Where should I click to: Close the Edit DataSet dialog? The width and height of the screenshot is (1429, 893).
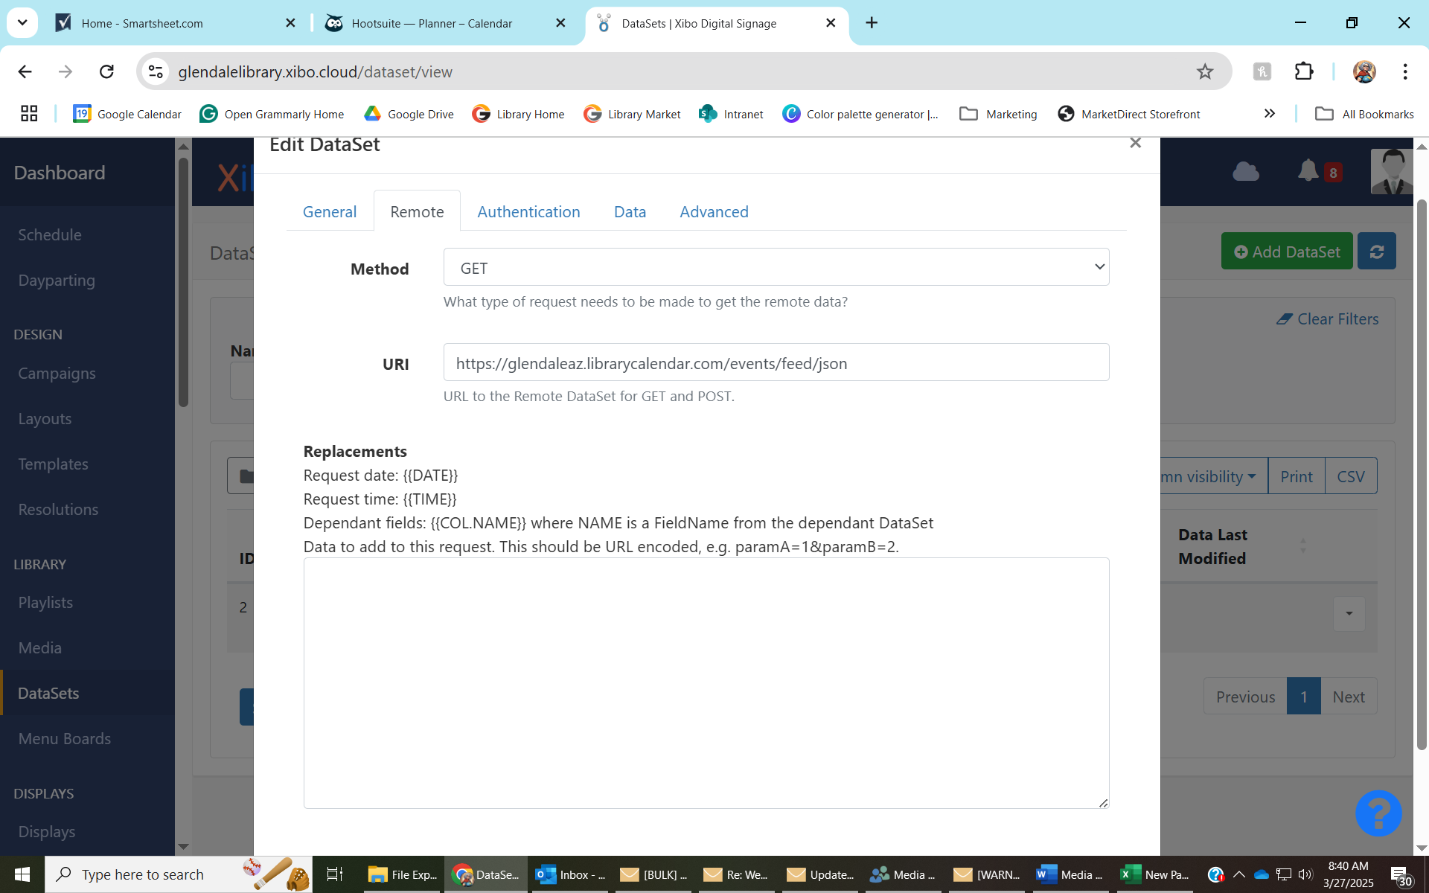pos(1135,142)
